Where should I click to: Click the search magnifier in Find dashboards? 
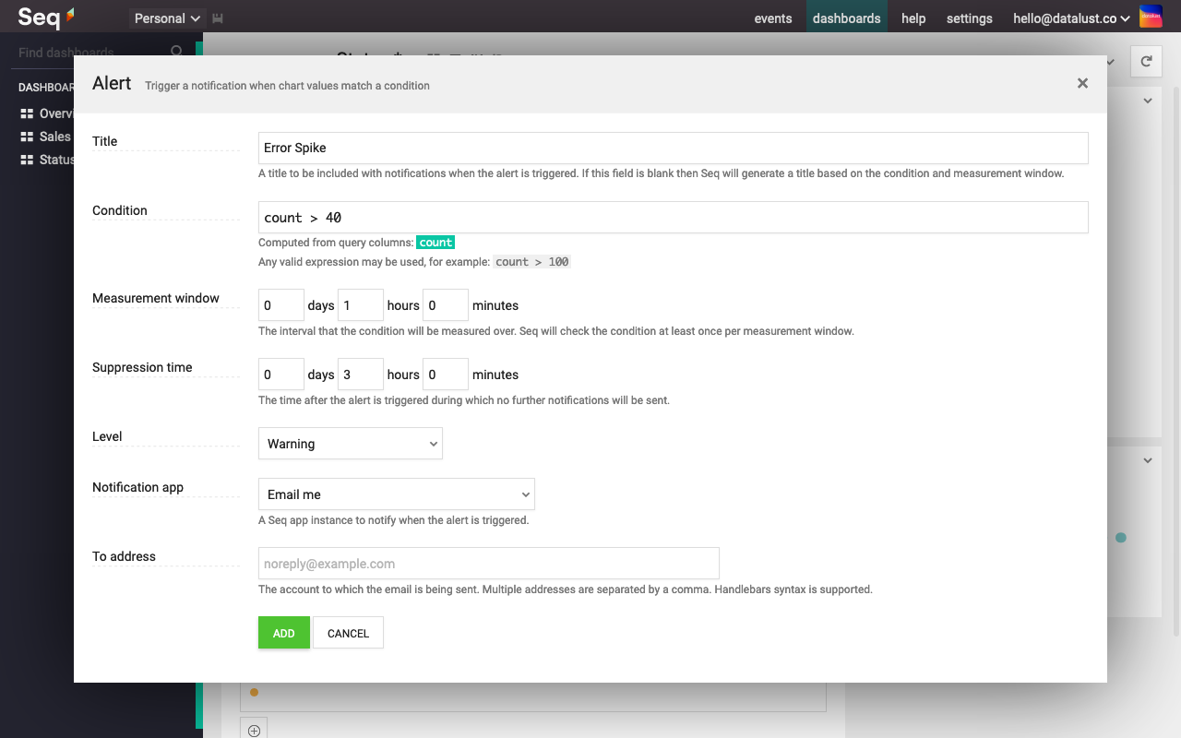pos(177,52)
